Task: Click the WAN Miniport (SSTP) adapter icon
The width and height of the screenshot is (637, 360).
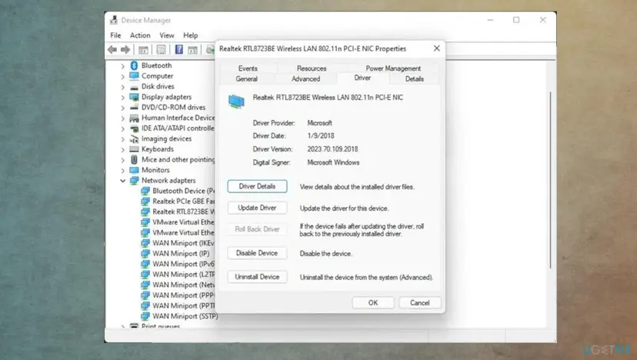Action: [x=145, y=316]
